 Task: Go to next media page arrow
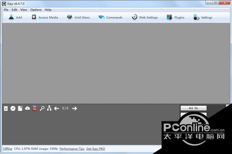pyautogui.click(x=74, y=108)
